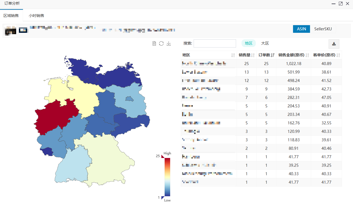Click the Low handle on color legend
The image size is (353, 211).
163,198
